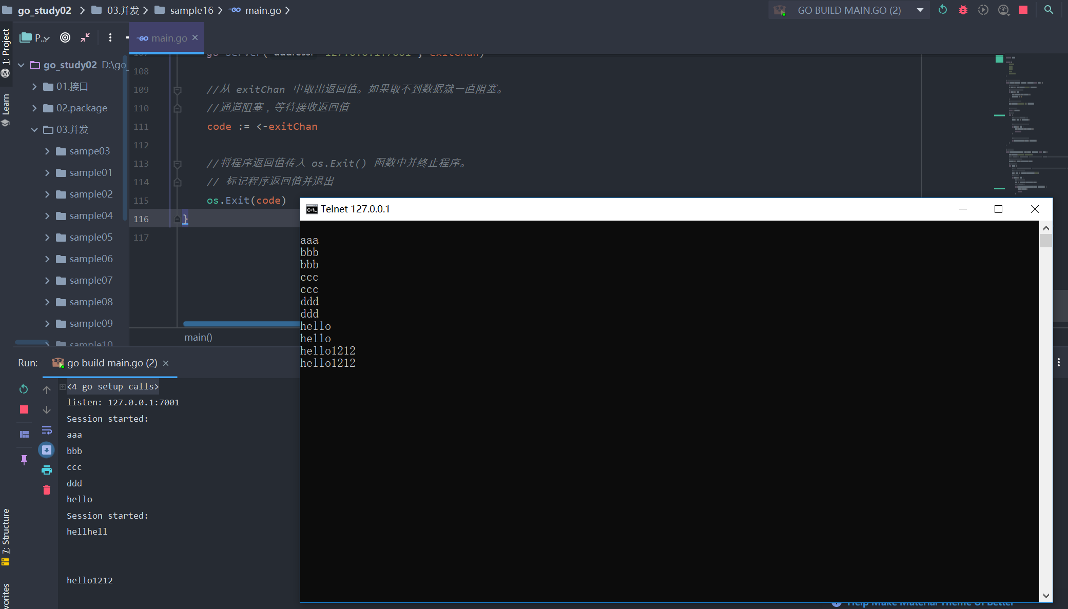Close the main.go editor tab
The height and width of the screenshot is (609, 1068).
click(x=195, y=37)
